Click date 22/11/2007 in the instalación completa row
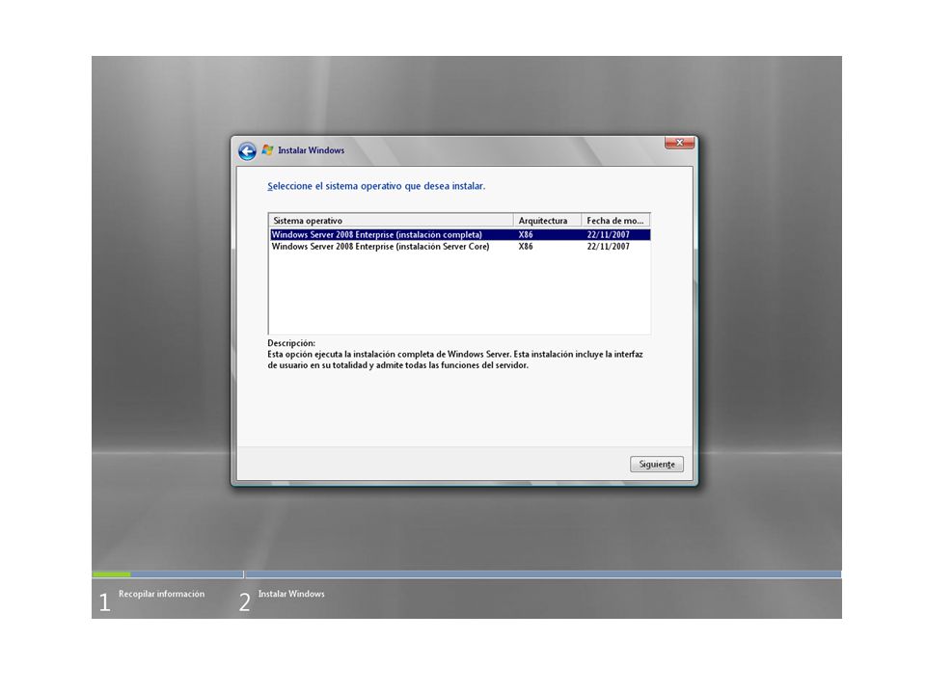This screenshot has height=694, width=926. point(609,235)
